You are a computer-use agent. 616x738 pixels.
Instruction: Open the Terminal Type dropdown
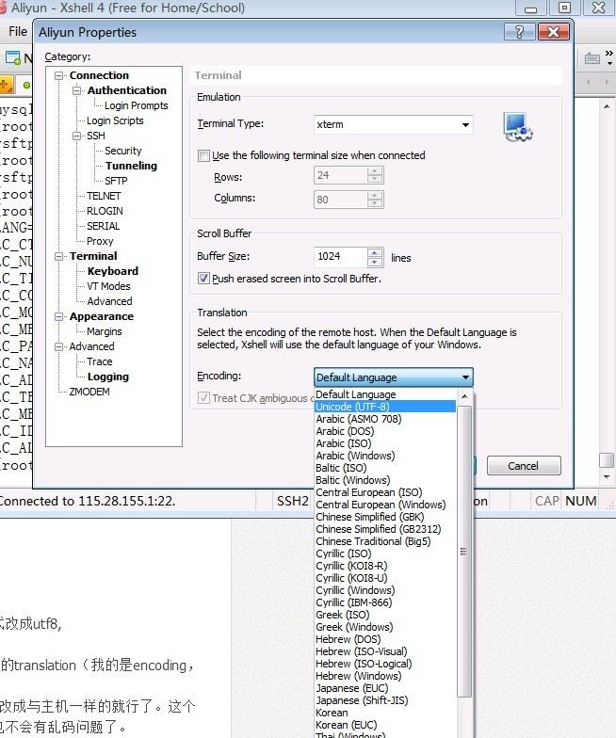[x=465, y=124]
